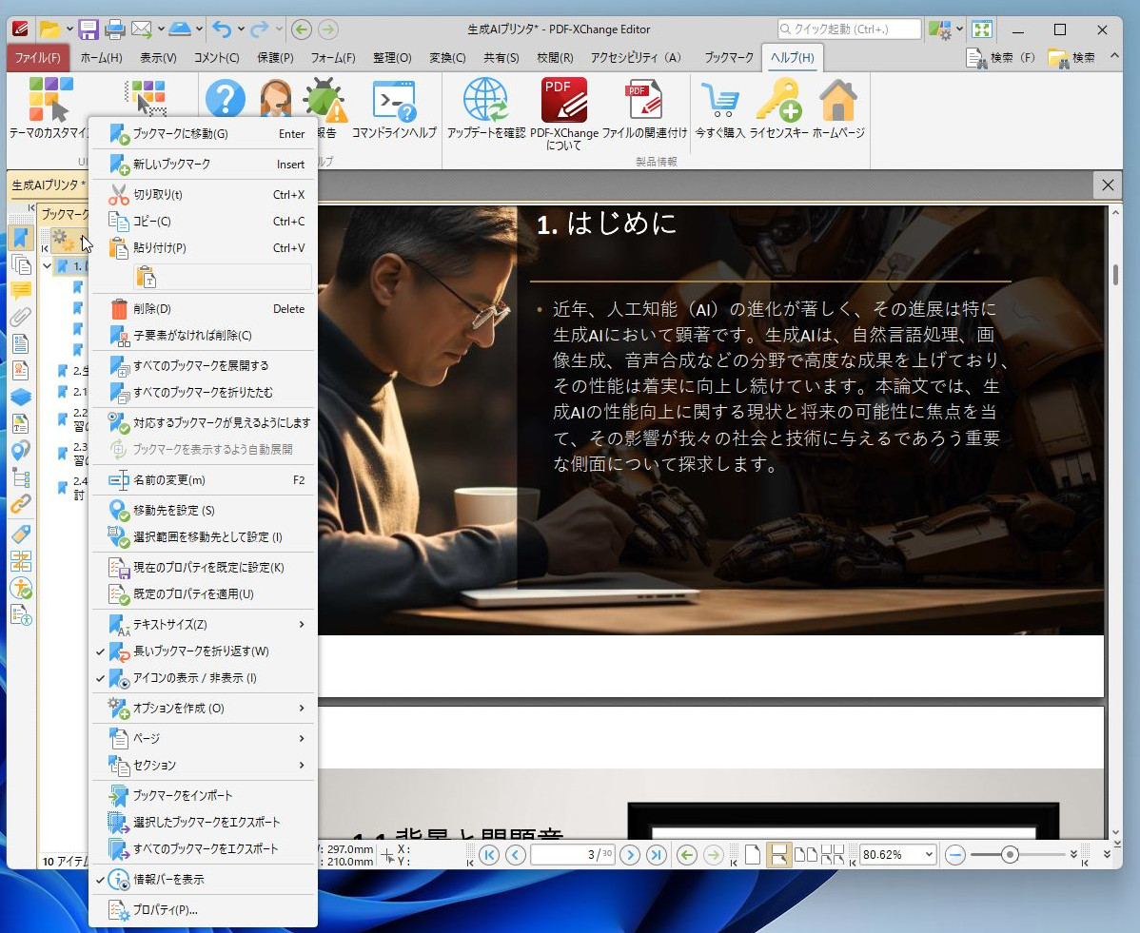The width and height of the screenshot is (1140, 933).
Task: Collapse the 1. bookmark tree node
Action: 48,266
